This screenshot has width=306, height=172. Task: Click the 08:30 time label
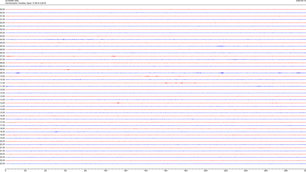[2, 66]
